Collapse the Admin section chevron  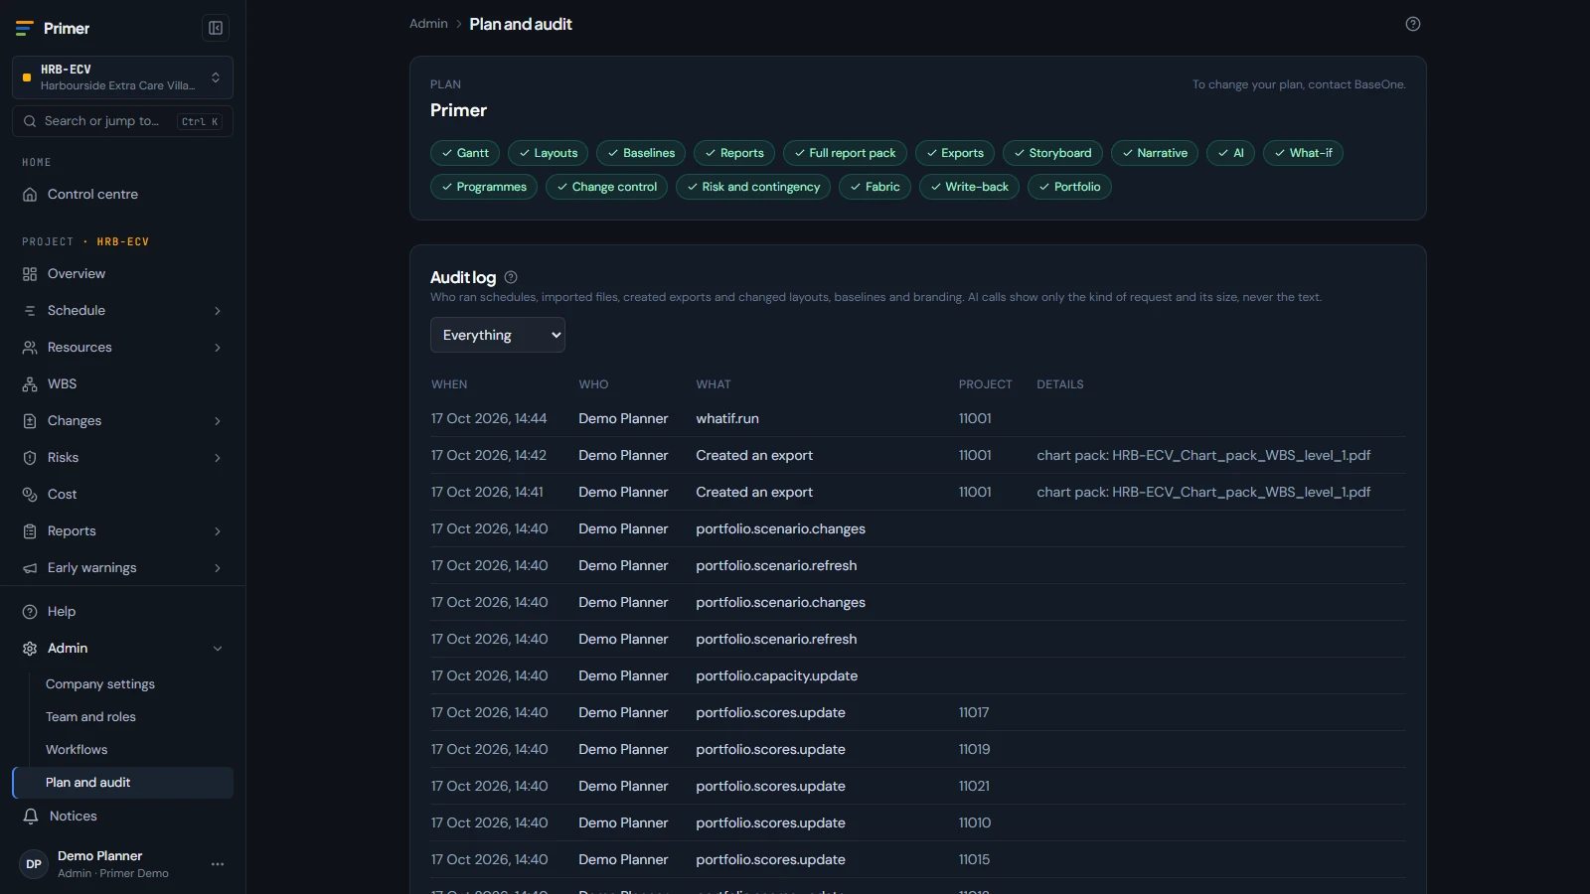coord(218,649)
